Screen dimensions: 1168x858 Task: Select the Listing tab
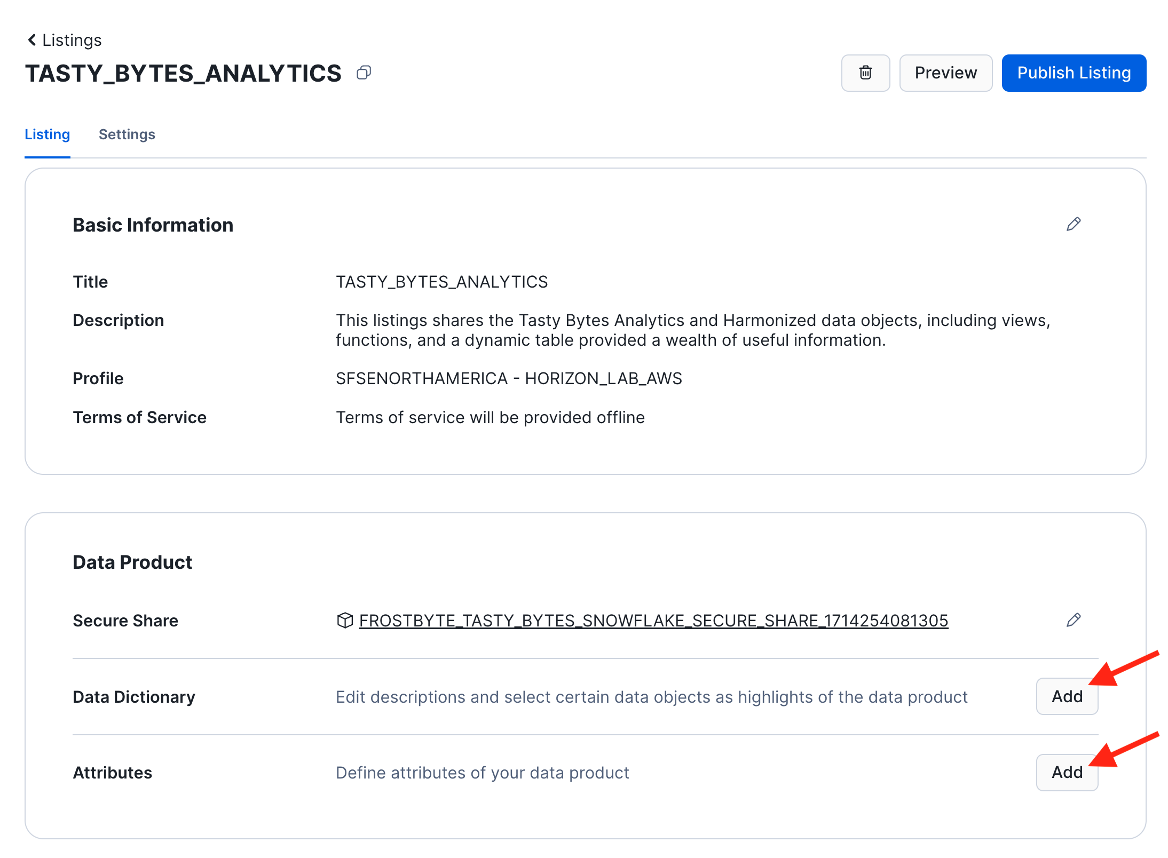47,134
